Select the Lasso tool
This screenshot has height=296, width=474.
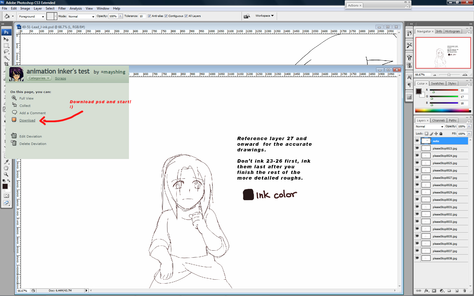tap(6, 52)
